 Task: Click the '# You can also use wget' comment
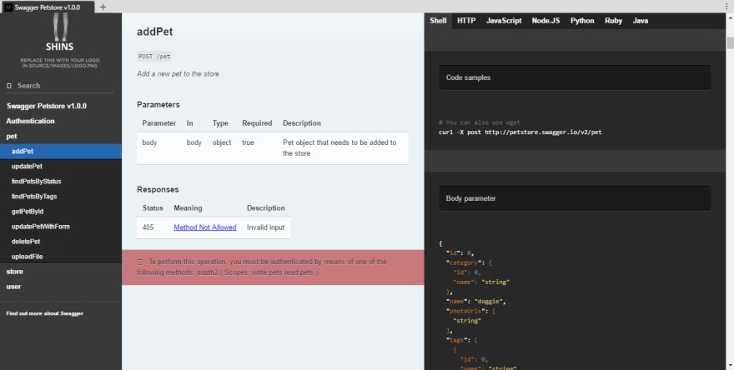pos(480,122)
